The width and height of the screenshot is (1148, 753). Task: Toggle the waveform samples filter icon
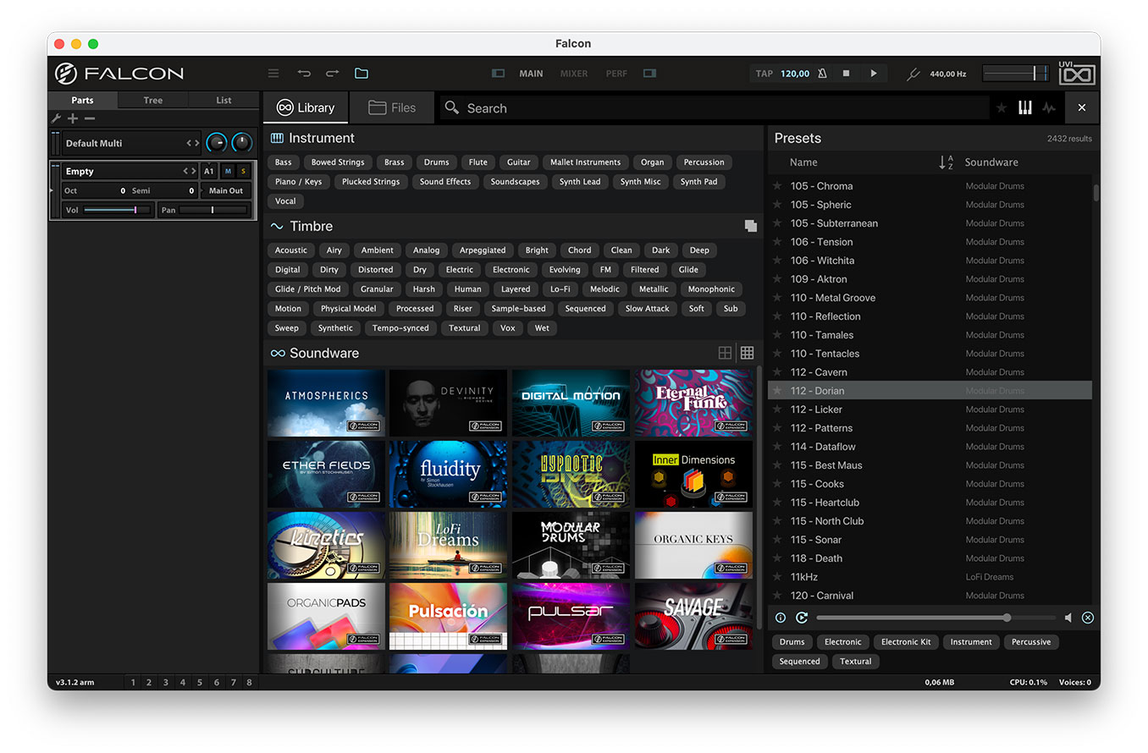point(1049,108)
